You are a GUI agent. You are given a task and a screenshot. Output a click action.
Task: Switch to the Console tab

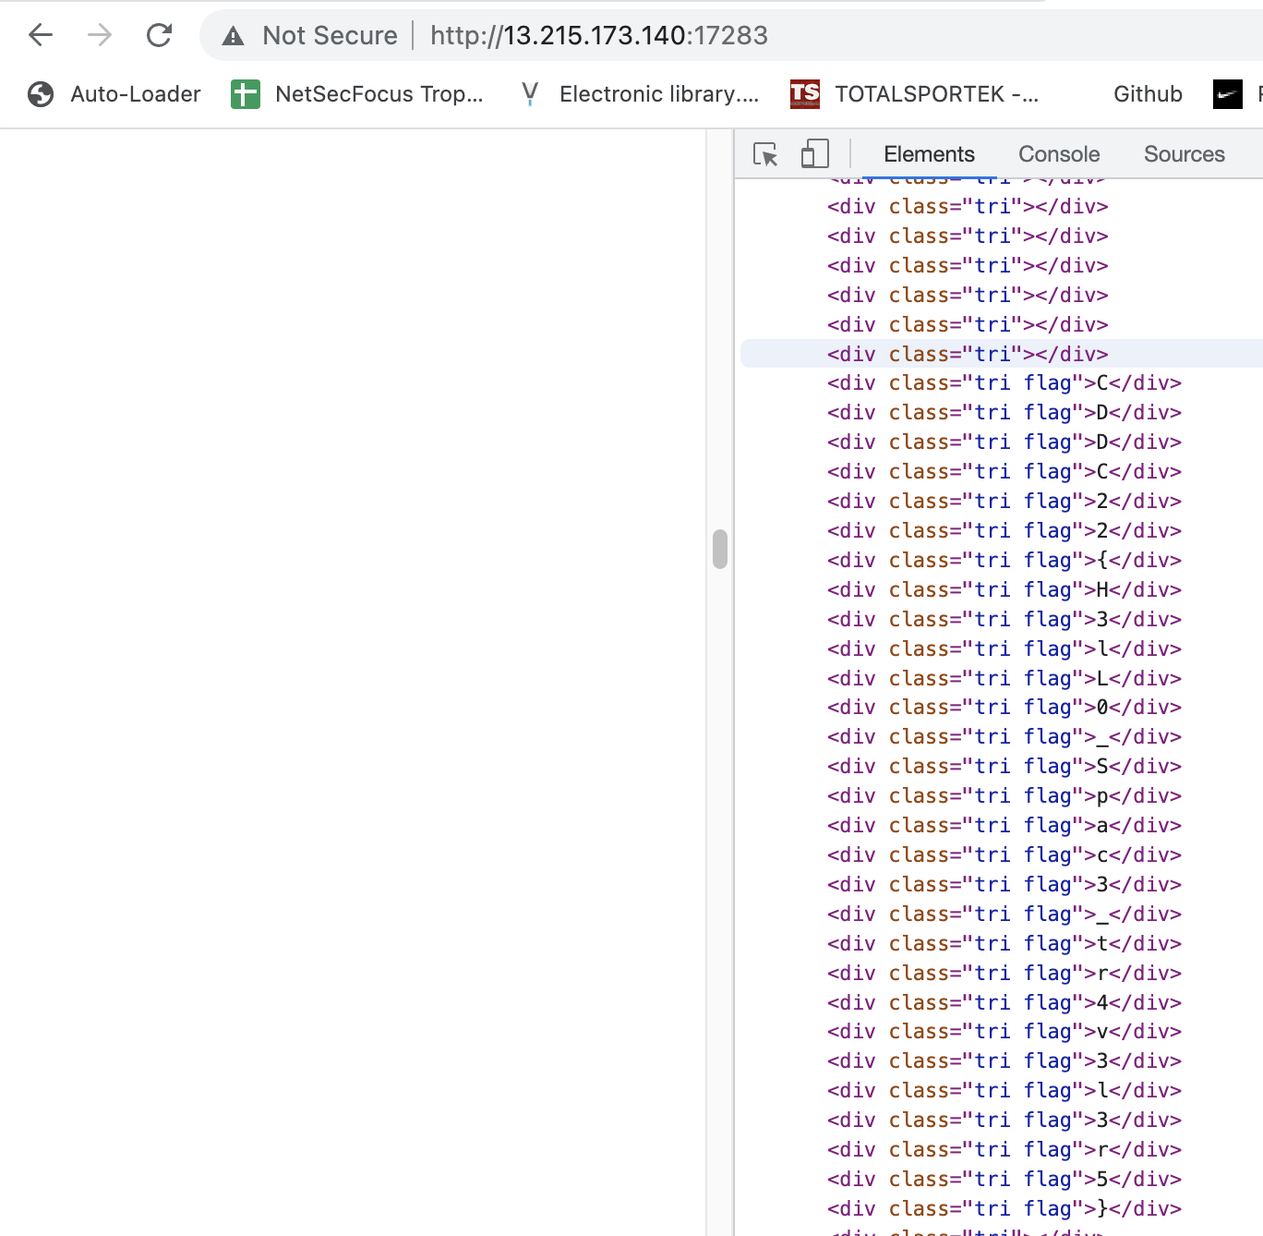(1059, 154)
